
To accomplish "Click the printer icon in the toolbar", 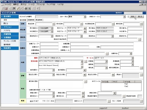I will (x=26, y=8).
